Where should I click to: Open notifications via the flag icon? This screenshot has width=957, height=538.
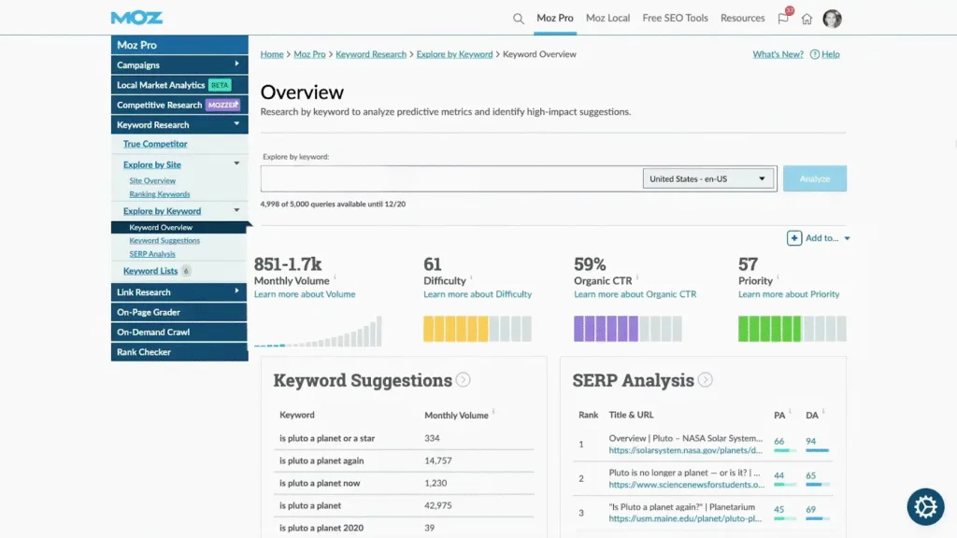pos(785,18)
